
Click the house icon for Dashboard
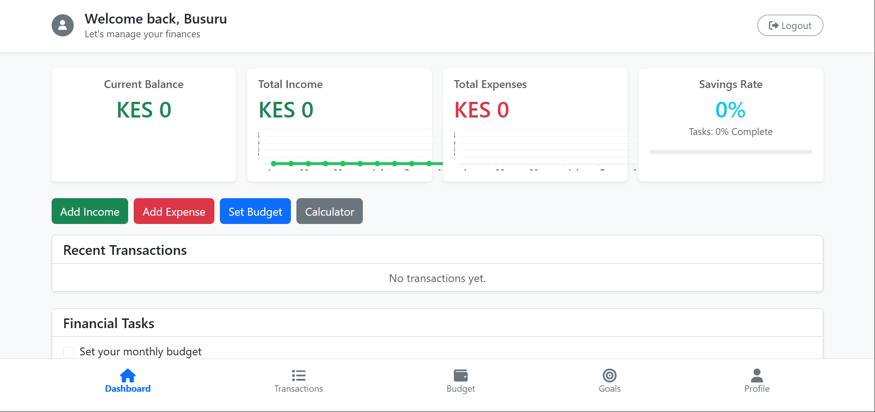[x=128, y=376]
